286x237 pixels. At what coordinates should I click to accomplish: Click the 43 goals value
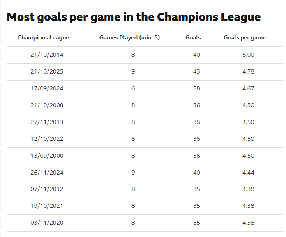pos(196,71)
